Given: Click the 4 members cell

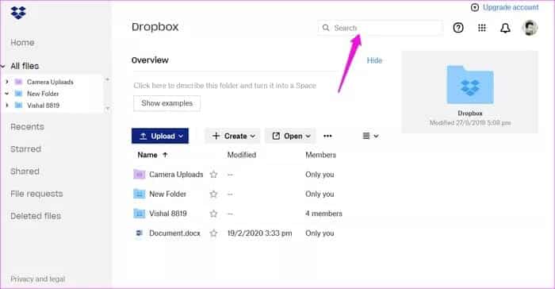Looking at the screenshot, I should [x=323, y=214].
